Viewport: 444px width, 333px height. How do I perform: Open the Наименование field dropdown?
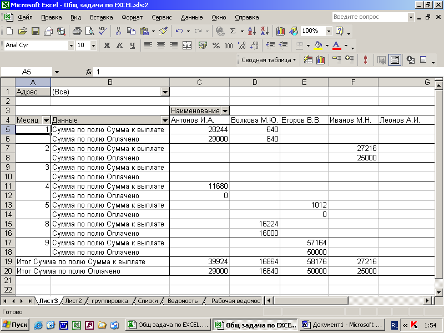tap(225, 110)
